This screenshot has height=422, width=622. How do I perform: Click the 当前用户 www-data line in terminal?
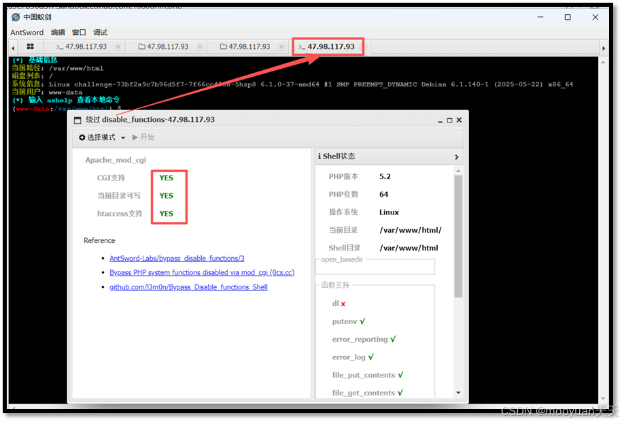47,92
